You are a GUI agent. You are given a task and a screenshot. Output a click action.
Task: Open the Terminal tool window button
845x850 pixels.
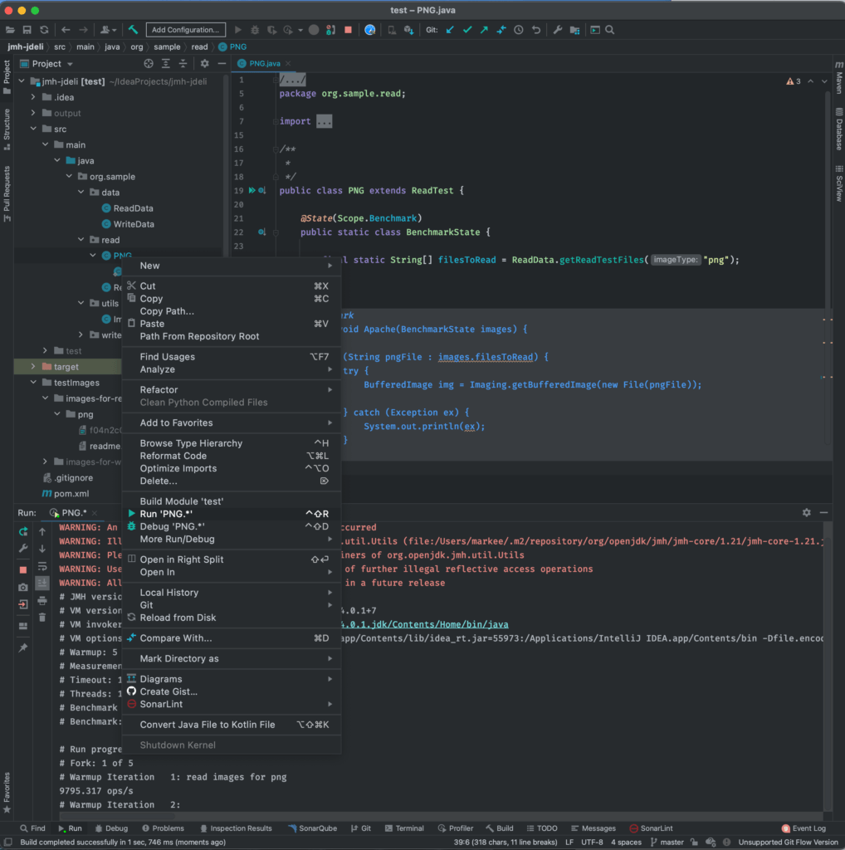pyautogui.click(x=403, y=828)
